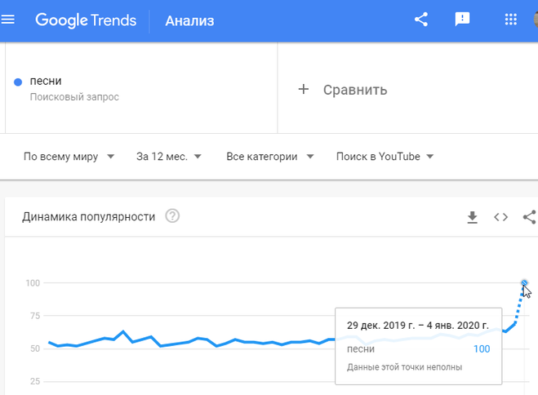Image resolution: width=538 pixels, height=395 pixels.
Task: Open the Поиск в YouTube source dropdown
Action: point(385,157)
